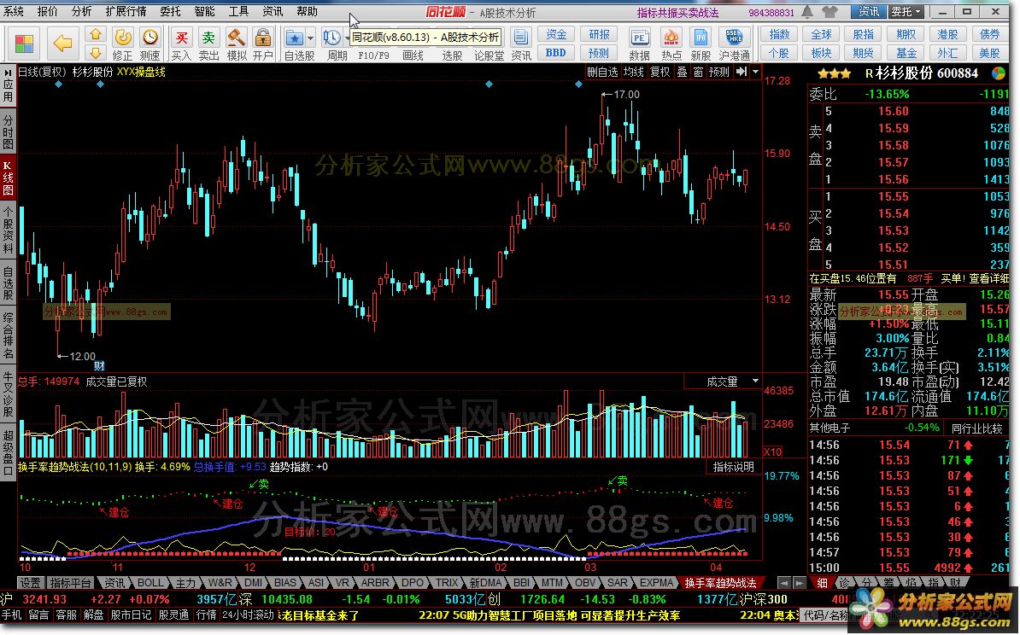Click the colorful home grid icon
This screenshot has height=635, width=1020.
23,44
